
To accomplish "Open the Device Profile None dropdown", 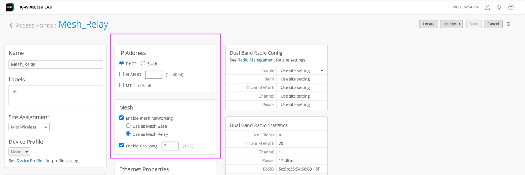I will (x=19, y=152).
